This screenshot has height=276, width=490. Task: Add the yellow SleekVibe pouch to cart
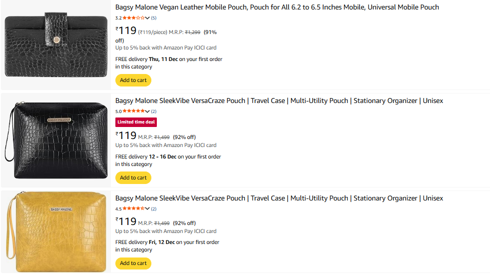coord(133,263)
